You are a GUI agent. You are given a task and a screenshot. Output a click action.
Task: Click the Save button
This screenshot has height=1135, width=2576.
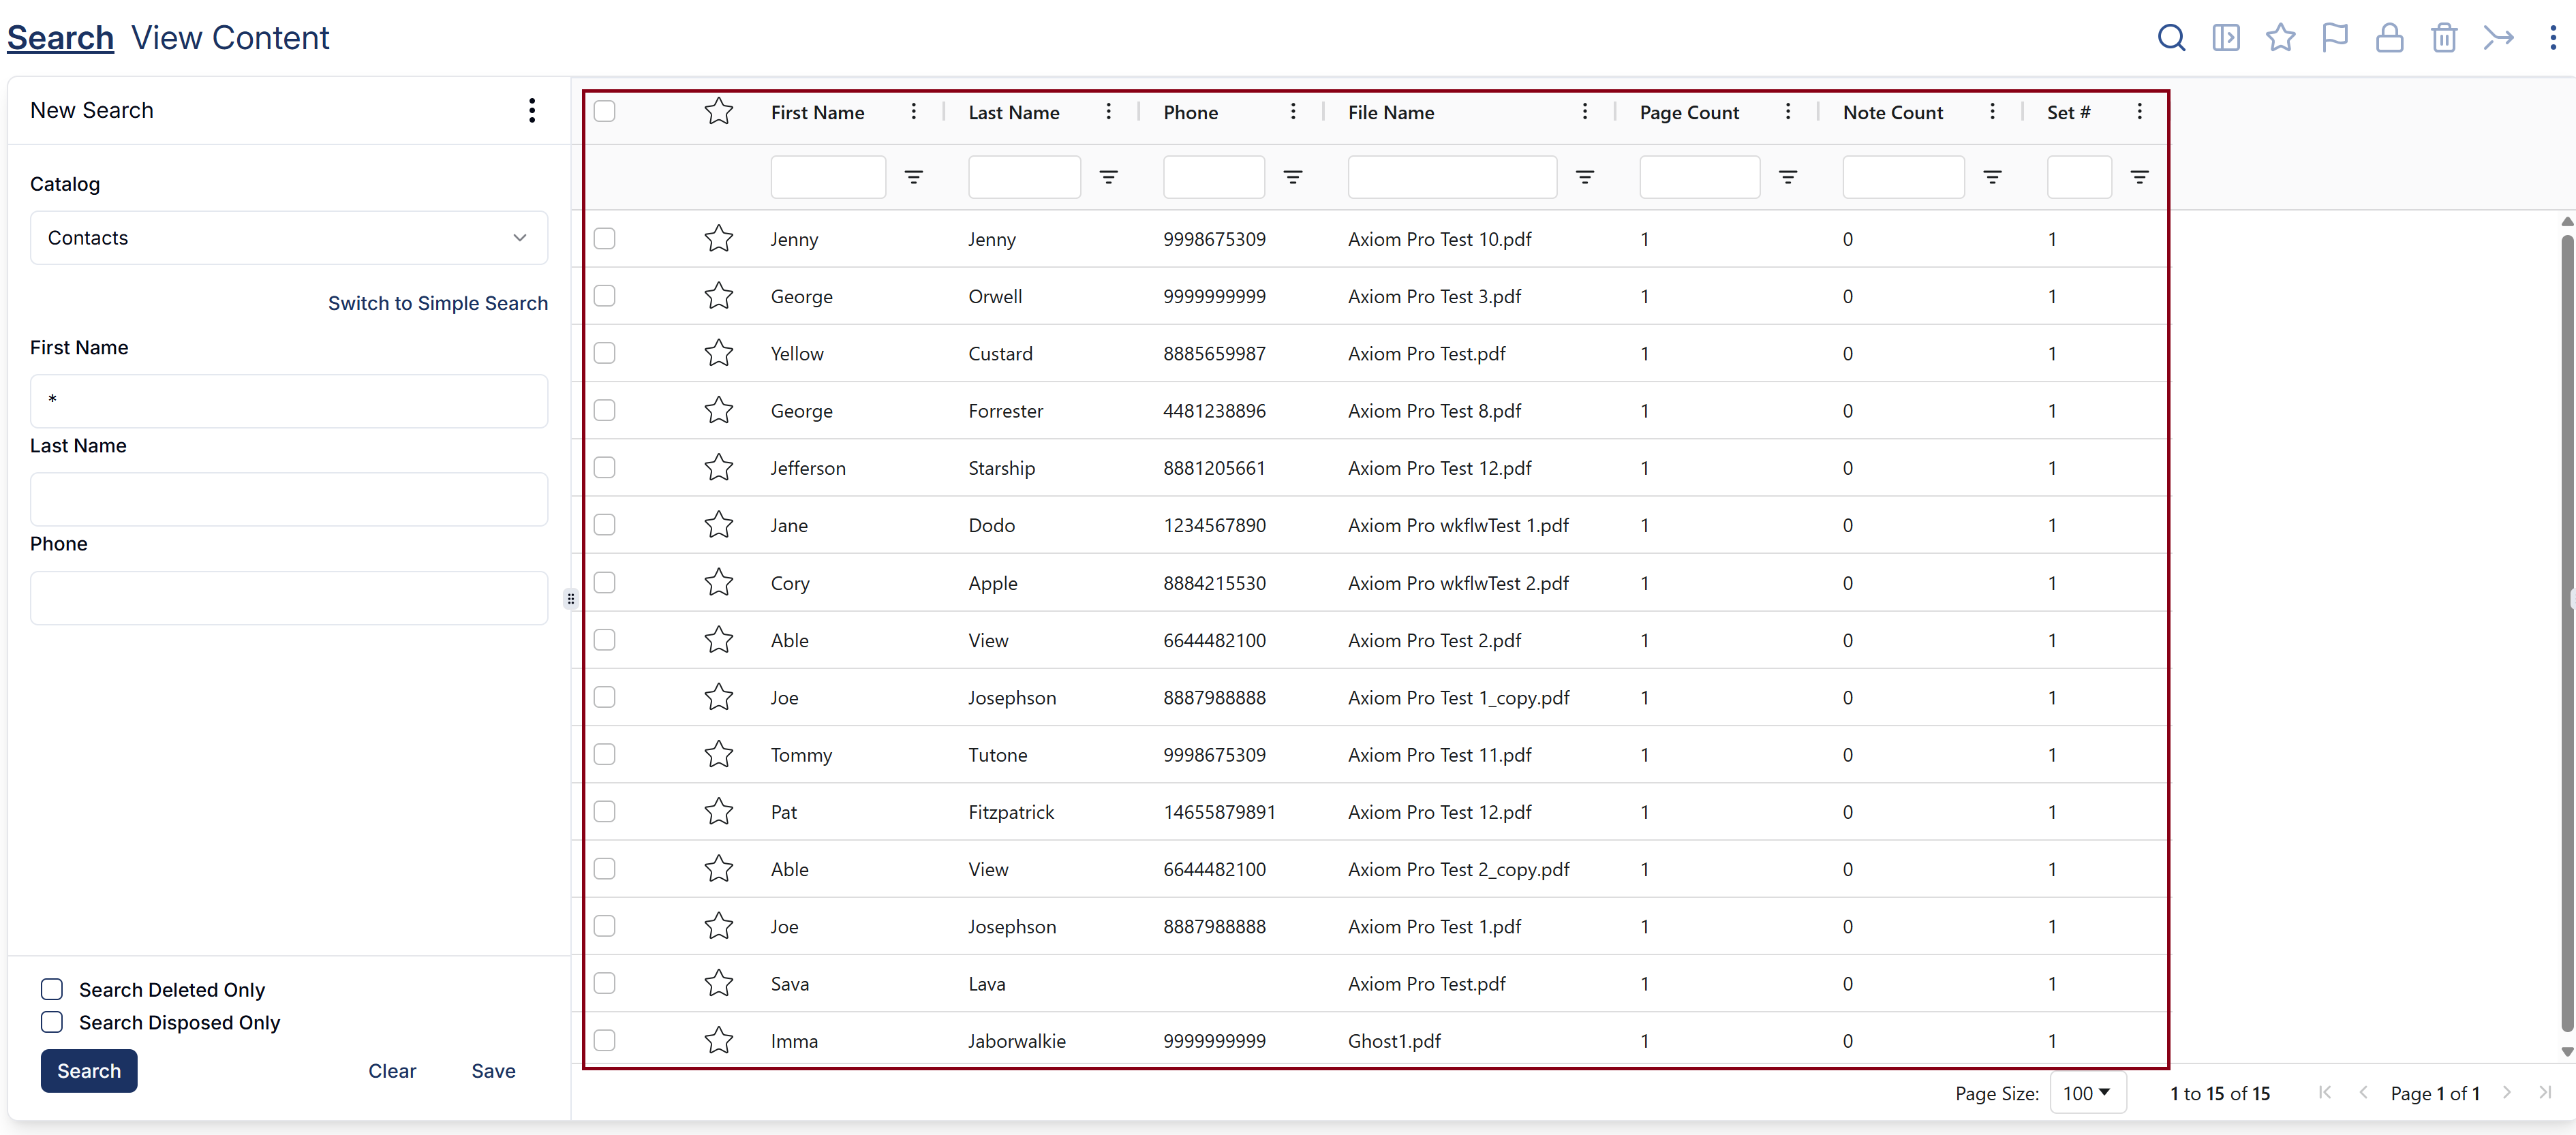coord(493,1071)
